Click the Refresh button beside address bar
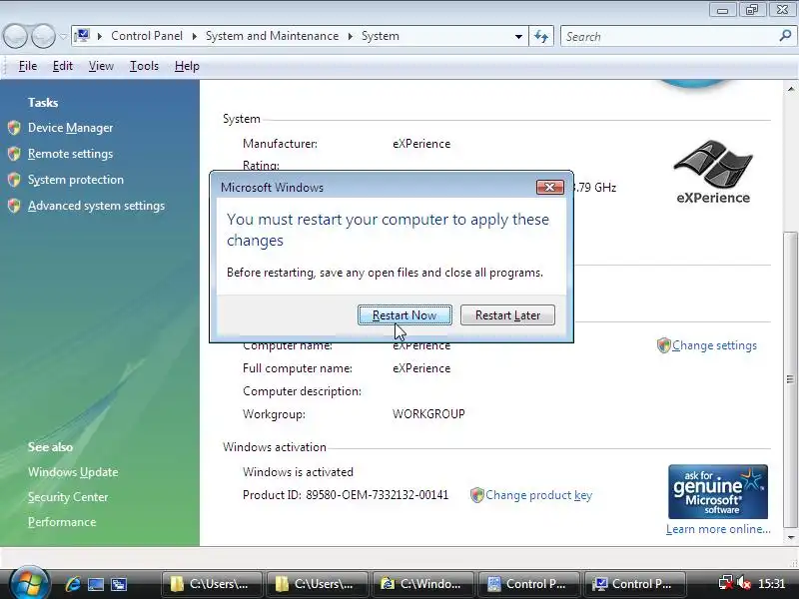Viewport: 799px width, 599px height. tap(541, 37)
